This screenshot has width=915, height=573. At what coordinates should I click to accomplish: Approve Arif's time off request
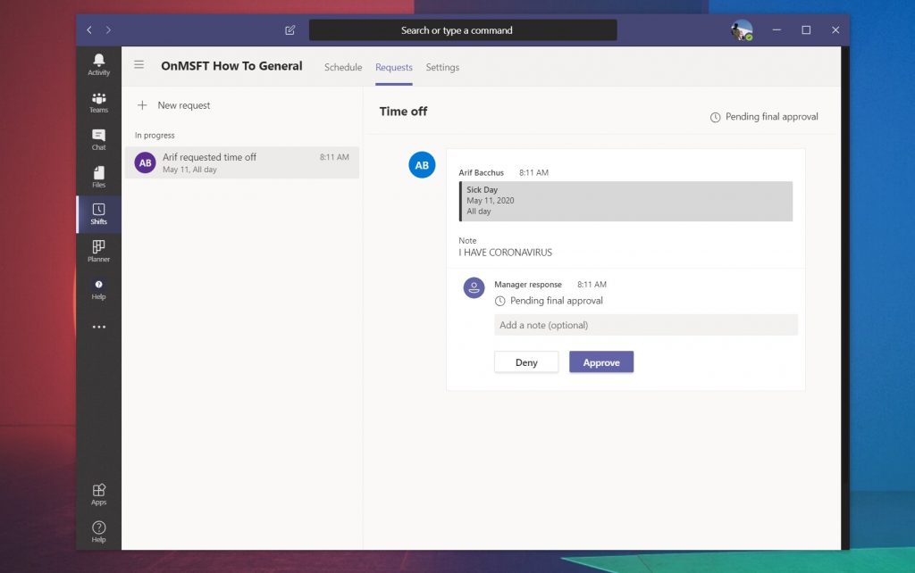[600, 362]
